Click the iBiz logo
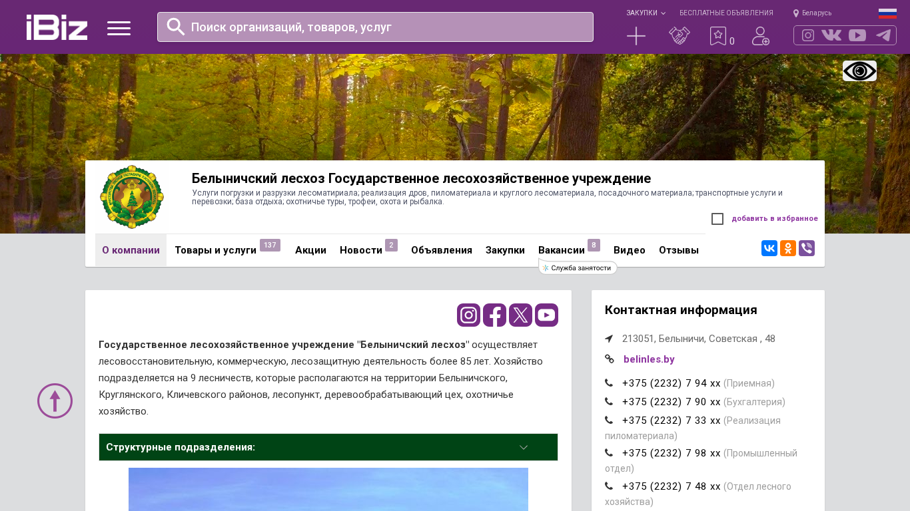 click(57, 27)
